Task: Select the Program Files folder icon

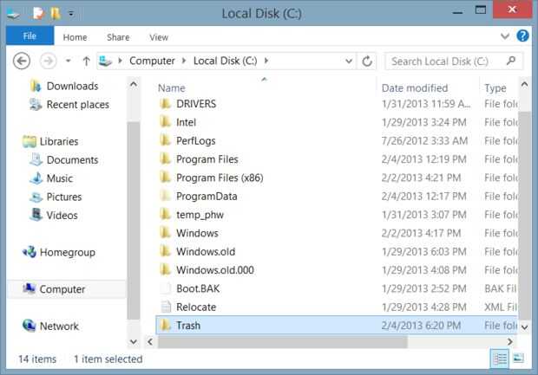Action: 166,158
